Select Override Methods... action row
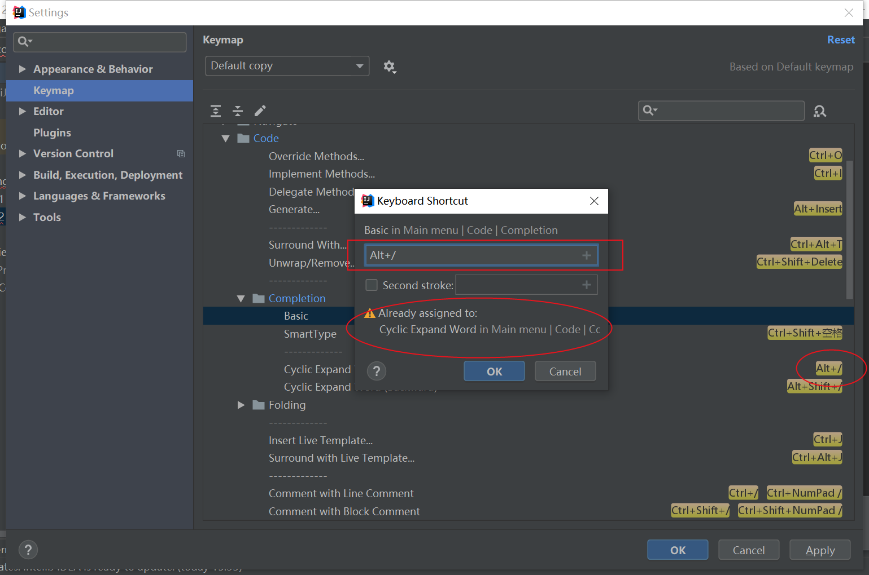The image size is (869, 575). pos(528,156)
